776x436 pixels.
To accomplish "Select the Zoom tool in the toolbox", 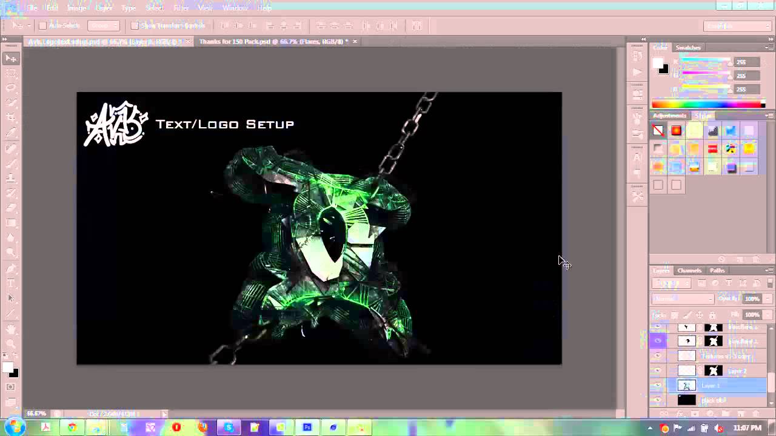I will click(11, 344).
